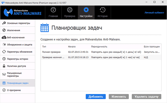
Task: Click the gear icon above Настройки
Action: pos(86,10)
